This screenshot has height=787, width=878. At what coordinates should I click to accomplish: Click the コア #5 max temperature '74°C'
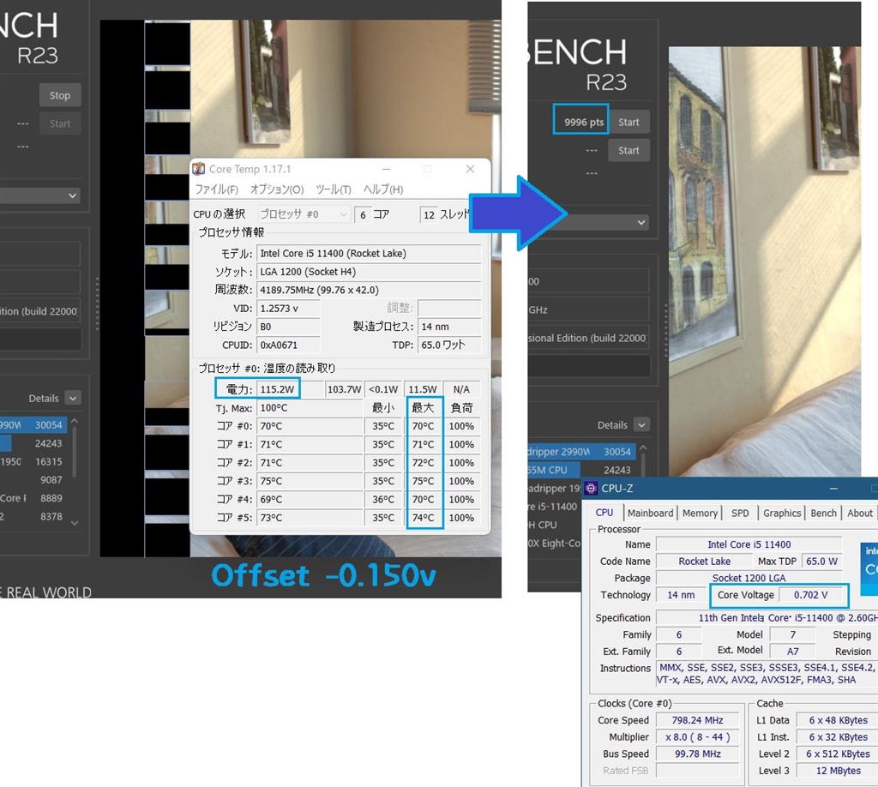(424, 518)
